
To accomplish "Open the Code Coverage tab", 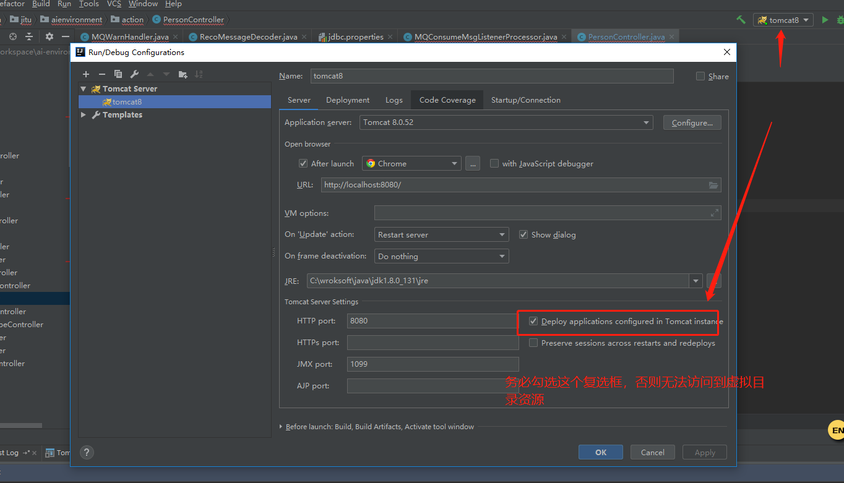I will click(447, 100).
